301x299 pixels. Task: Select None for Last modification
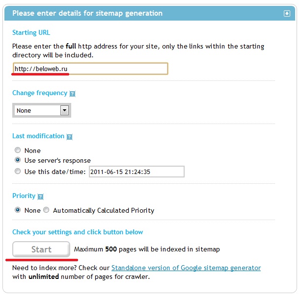pos(18,150)
